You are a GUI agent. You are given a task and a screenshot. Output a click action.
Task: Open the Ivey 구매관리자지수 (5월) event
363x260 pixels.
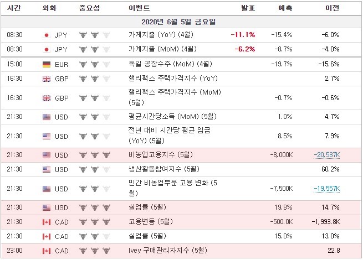pyautogui.click(x=168, y=250)
